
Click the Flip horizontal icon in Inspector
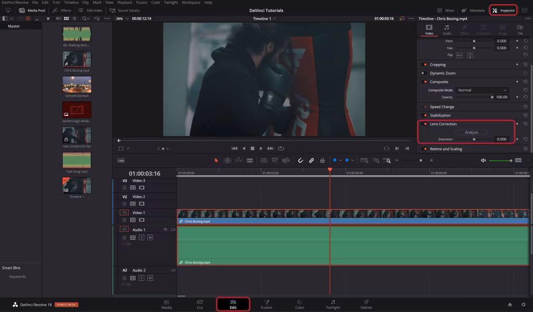[459, 55]
